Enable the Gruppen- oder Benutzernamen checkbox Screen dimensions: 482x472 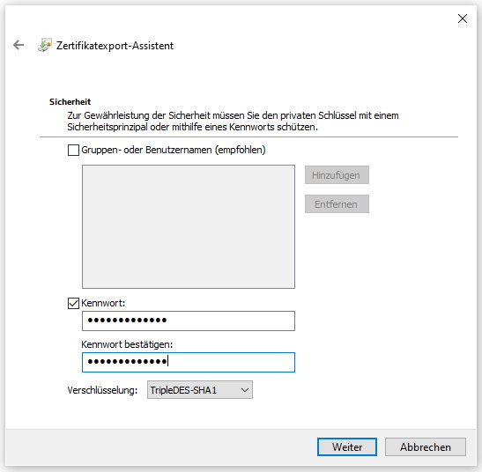pos(73,151)
